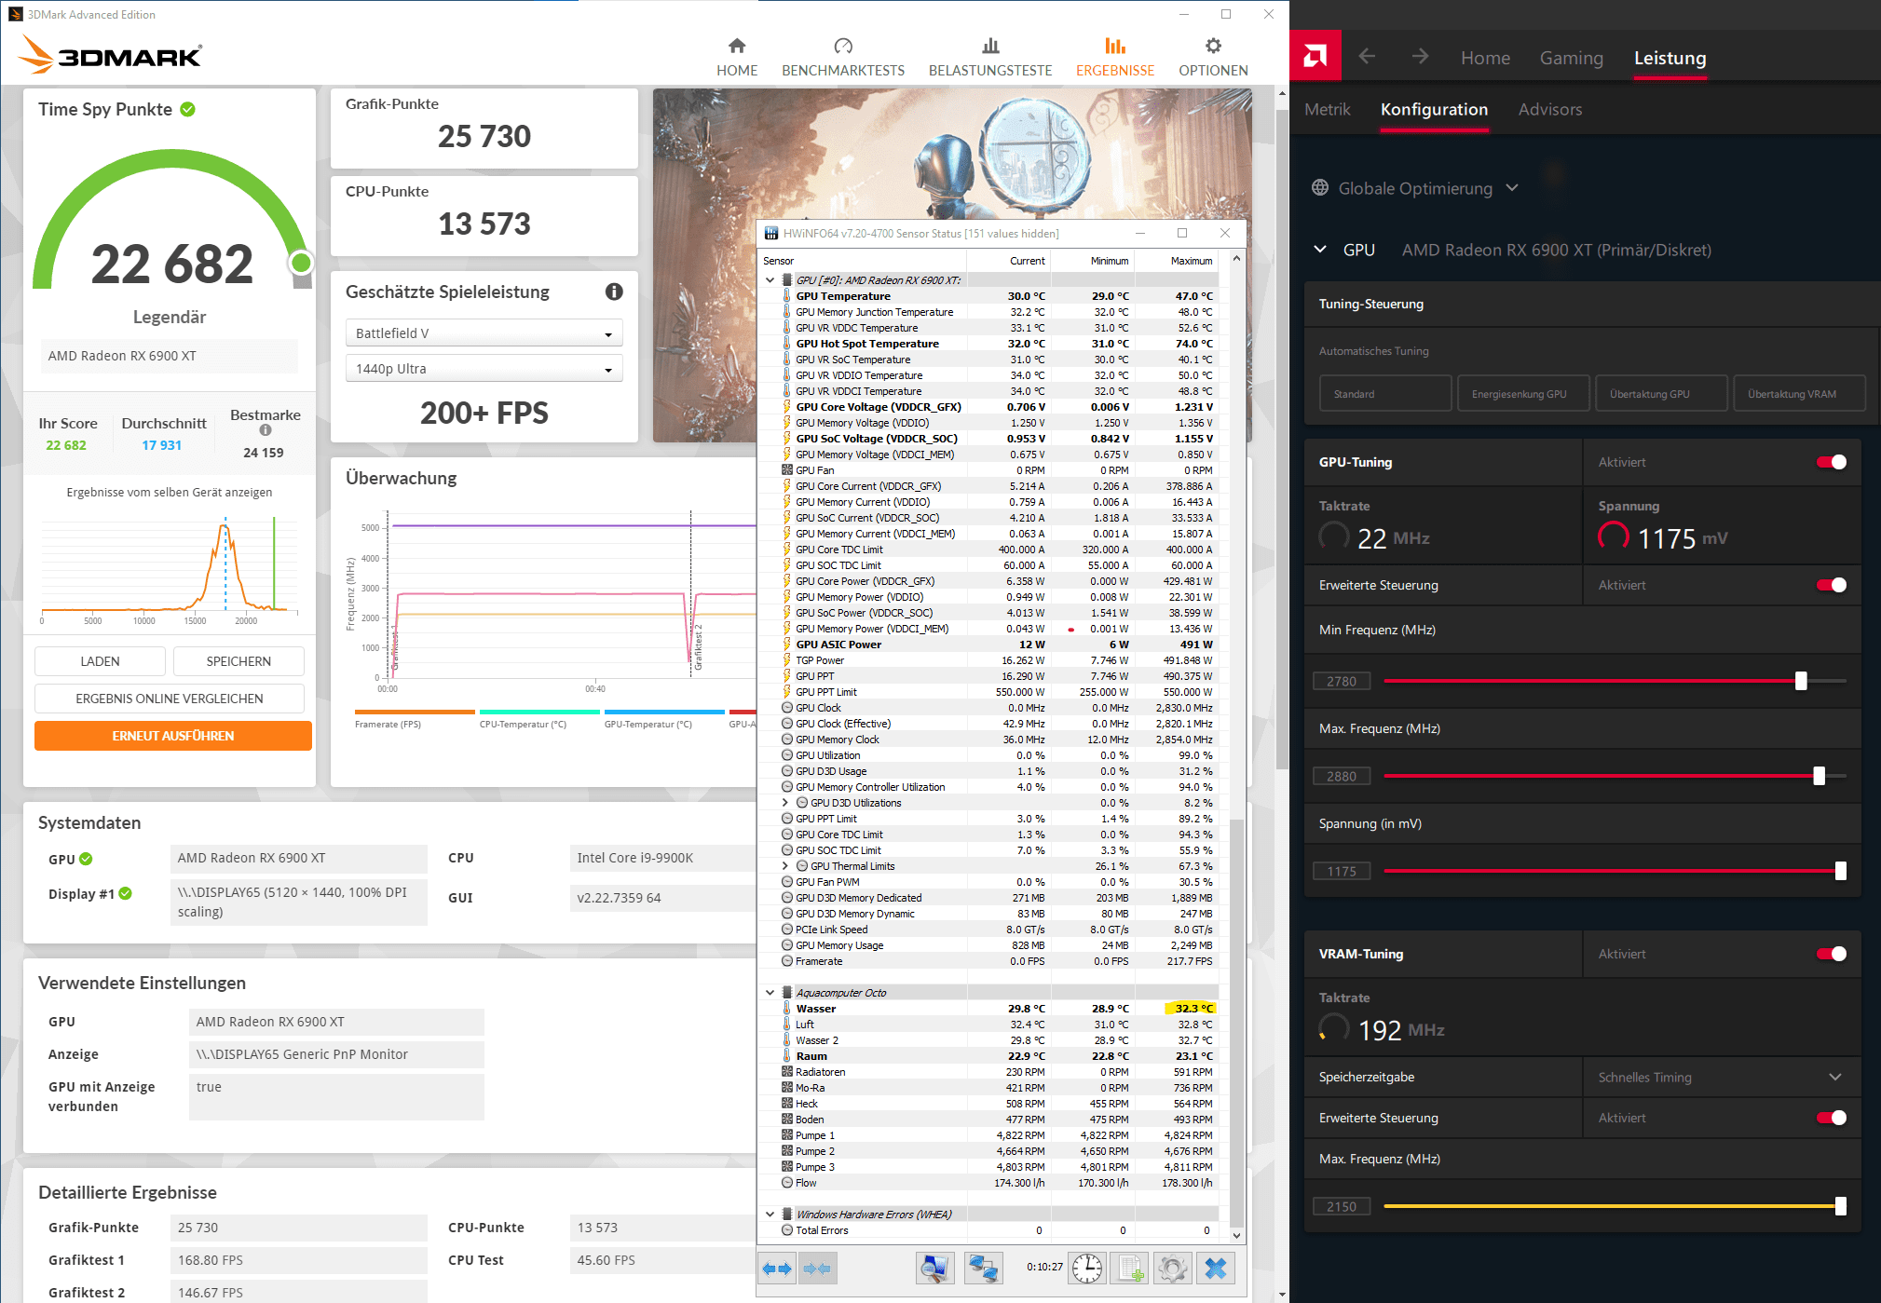Click the HWiNFO logging start sheet icon
Screen dimensions: 1881x1303
[x=1130, y=1268]
